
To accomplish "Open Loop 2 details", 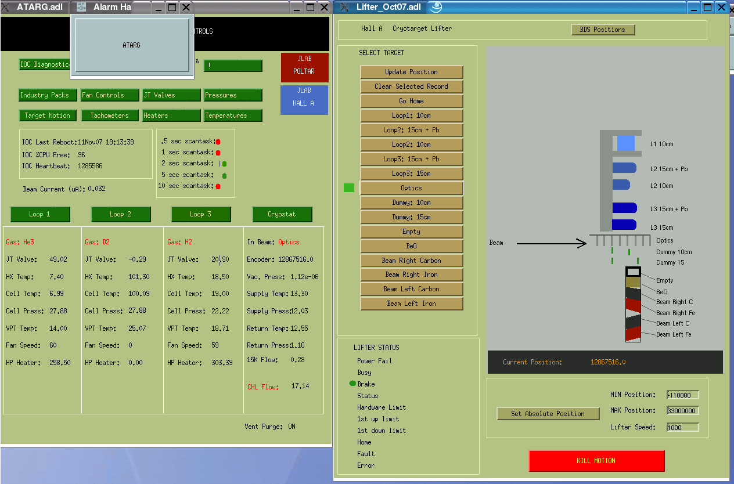I will click(x=121, y=214).
